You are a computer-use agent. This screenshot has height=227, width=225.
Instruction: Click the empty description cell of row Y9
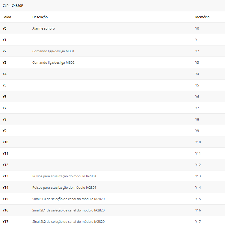click(110, 131)
